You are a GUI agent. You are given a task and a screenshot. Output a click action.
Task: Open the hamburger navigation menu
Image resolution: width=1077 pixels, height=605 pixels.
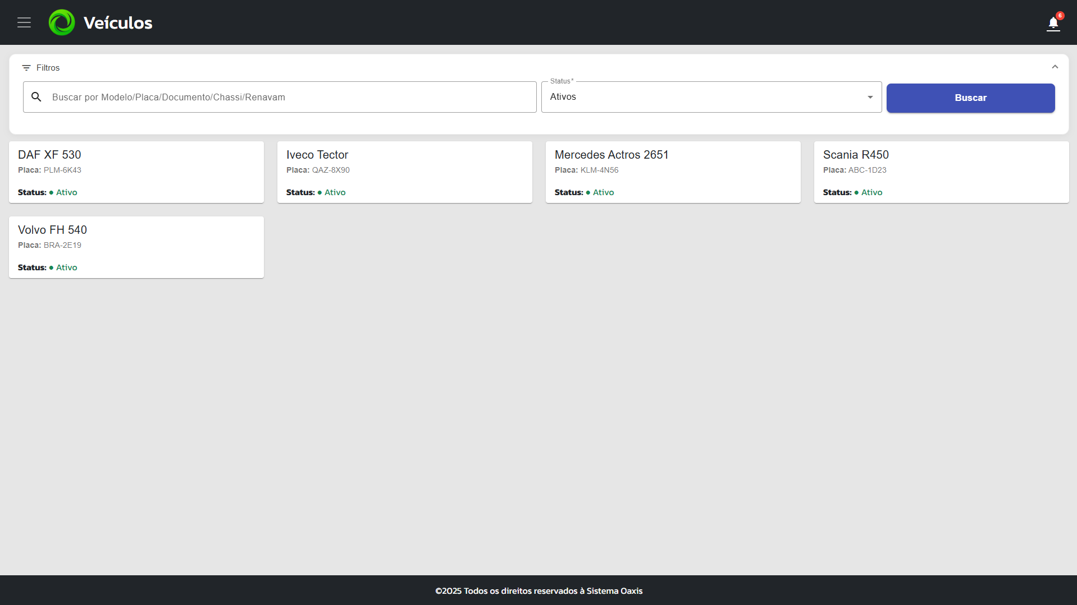click(x=24, y=22)
